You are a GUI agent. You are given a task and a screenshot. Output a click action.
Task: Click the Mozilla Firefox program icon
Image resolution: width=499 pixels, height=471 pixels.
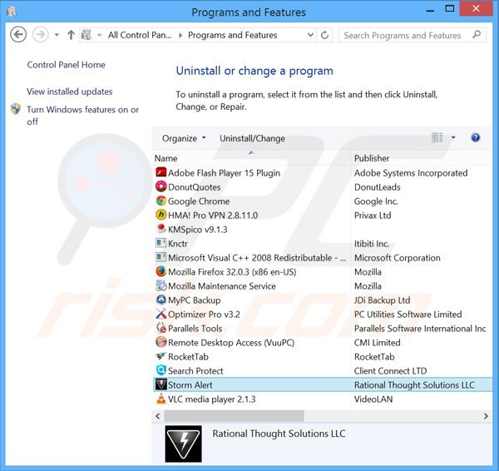tap(161, 271)
